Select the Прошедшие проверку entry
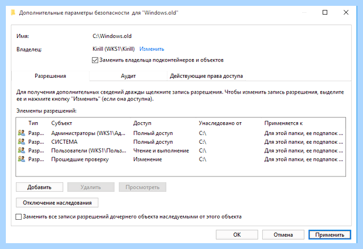363x249 pixels. (x=180, y=160)
